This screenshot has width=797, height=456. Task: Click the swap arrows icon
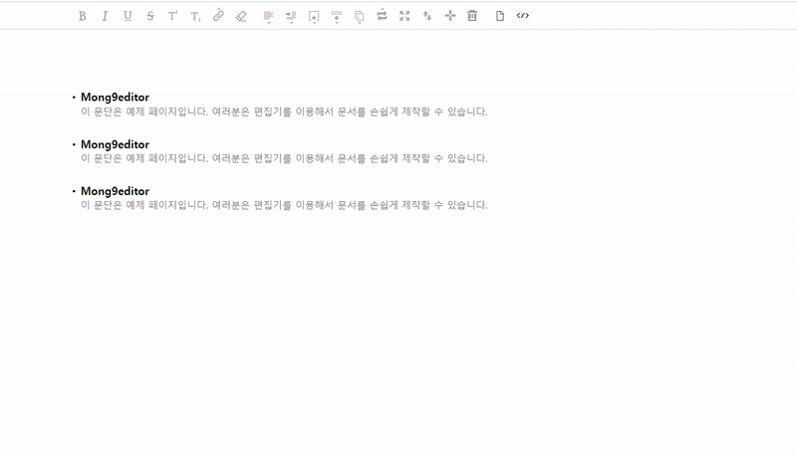382,16
